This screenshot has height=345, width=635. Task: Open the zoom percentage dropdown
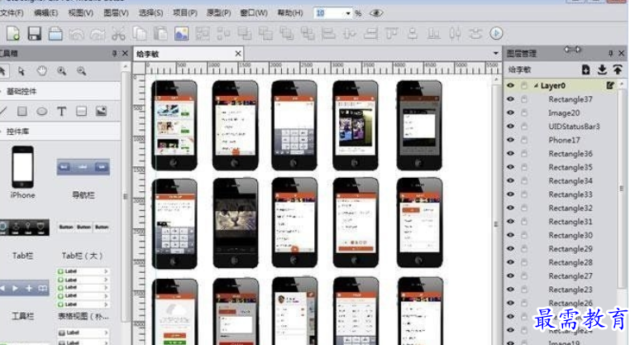tap(348, 13)
